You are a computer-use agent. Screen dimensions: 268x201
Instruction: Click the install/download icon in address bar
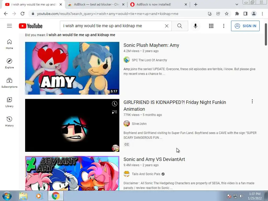tap(210, 14)
